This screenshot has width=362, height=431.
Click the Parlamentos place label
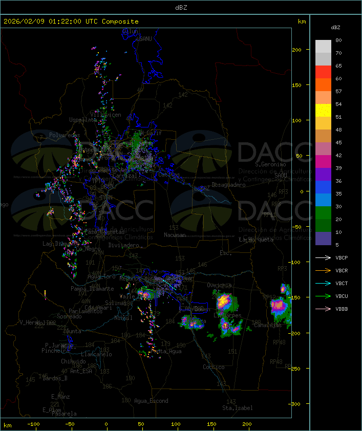86,311
